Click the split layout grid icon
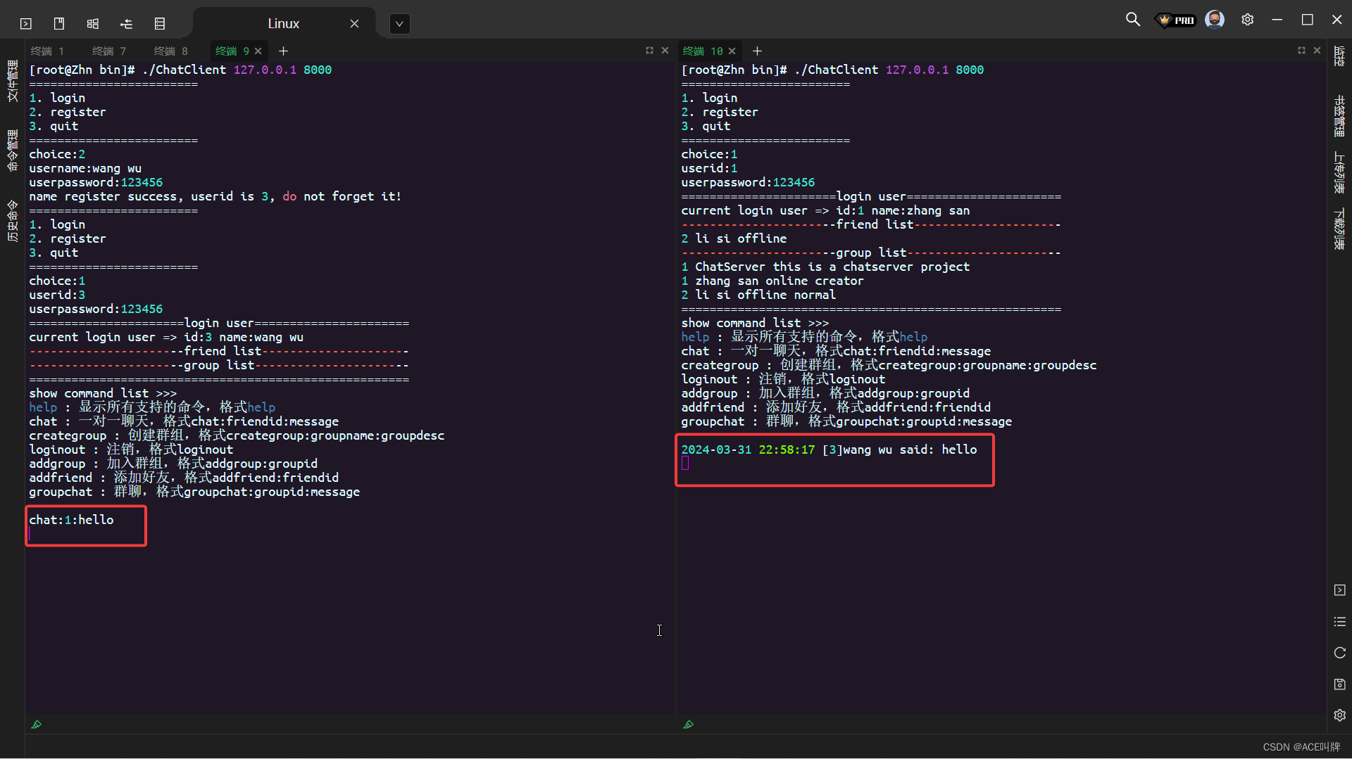Screen dimensions: 1352x759 pos(92,24)
